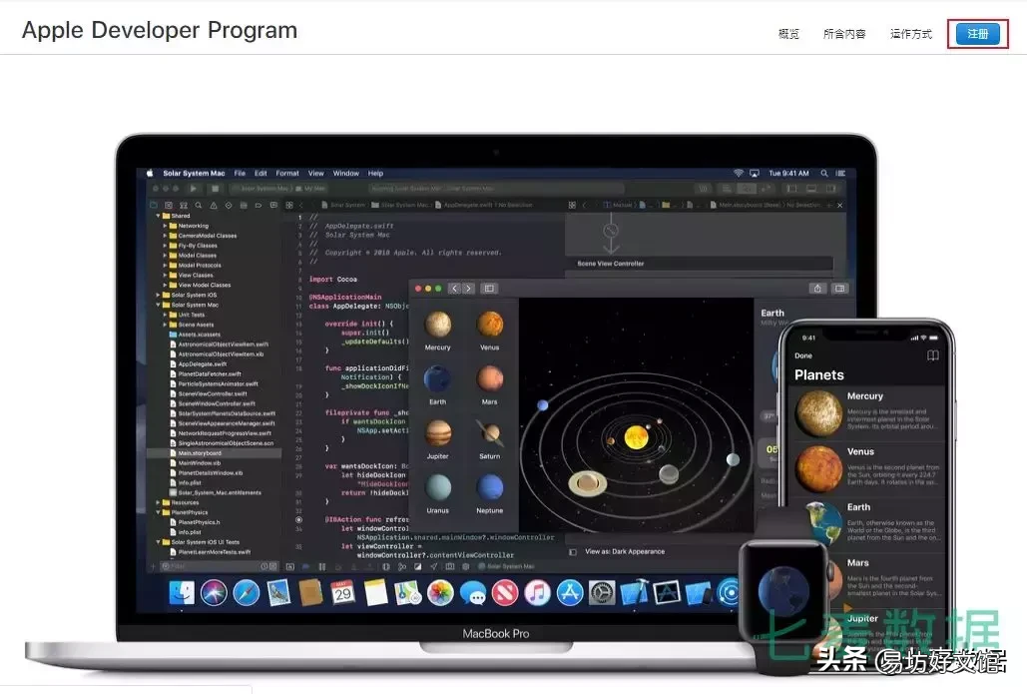This screenshot has width=1027, height=694.
Task: Click the share icon in solar app toolbar
Action: pos(817,289)
